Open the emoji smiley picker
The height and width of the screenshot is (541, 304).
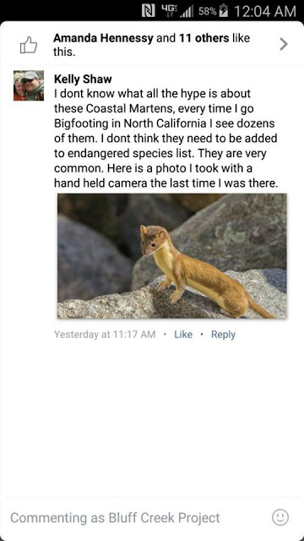(x=280, y=517)
